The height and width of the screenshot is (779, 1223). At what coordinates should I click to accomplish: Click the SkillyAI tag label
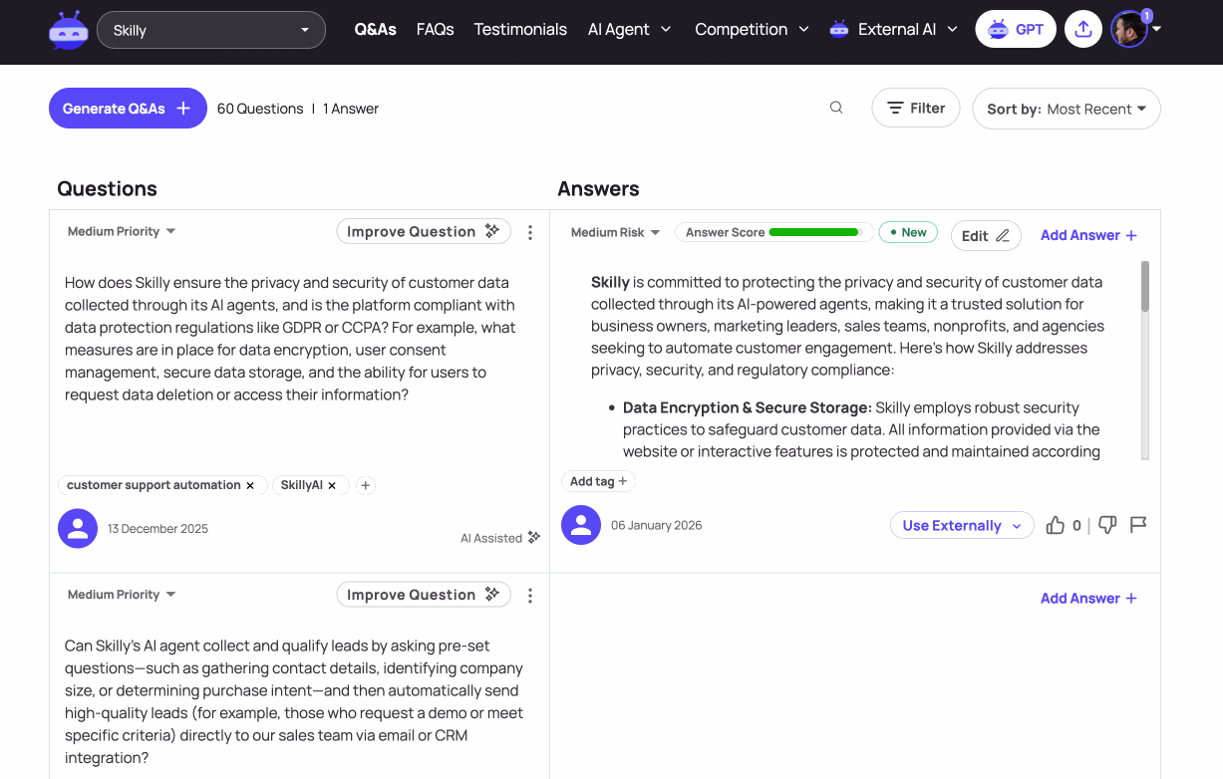click(301, 485)
